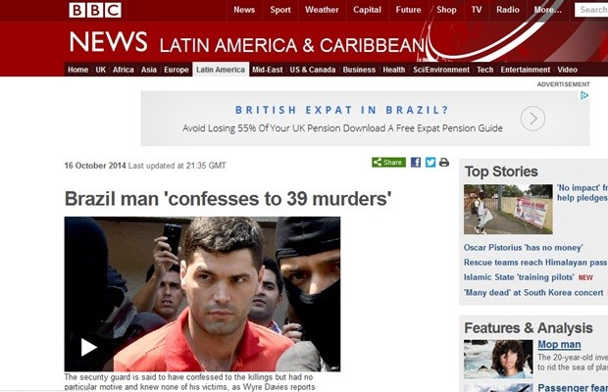Click the Top Stories thumbnail image
The image size is (608, 392).
coord(508,209)
